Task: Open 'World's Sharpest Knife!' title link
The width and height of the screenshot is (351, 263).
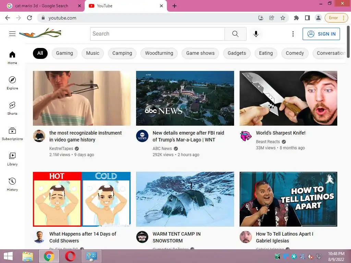Action: [281, 133]
